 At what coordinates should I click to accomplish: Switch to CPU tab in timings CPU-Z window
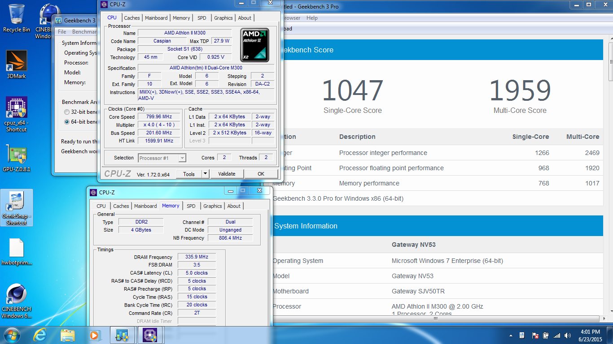101,206
